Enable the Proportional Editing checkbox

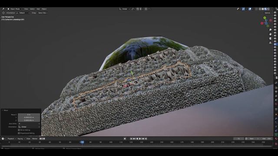coord(19,133)
